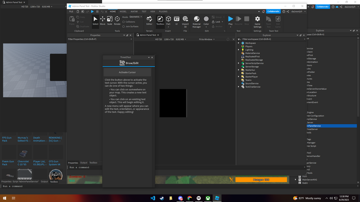The height and width of the screenshot is (202, 360).
Task: Toggle the Join Surfaces checkbox
Action: [x=123, y=27]
